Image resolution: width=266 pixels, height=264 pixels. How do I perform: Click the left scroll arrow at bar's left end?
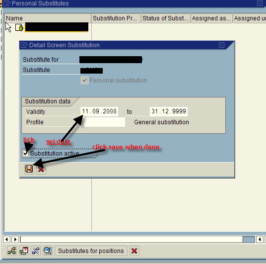pos(6,239)
